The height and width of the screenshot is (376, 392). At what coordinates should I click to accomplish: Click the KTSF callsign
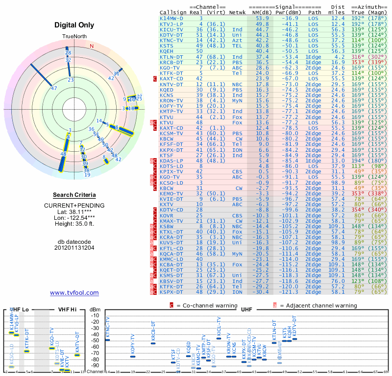pos(167,155)
